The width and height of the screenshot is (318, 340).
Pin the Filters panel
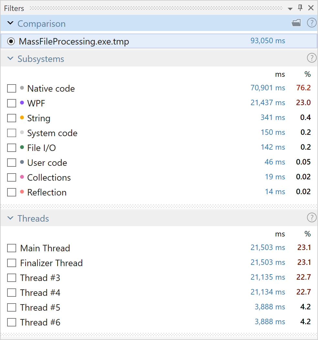point(300,8)
